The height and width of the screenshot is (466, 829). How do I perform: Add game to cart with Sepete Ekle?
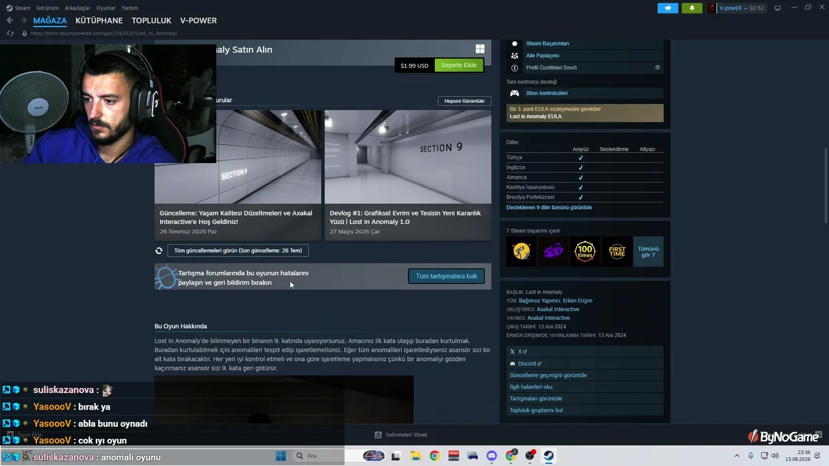459,65
